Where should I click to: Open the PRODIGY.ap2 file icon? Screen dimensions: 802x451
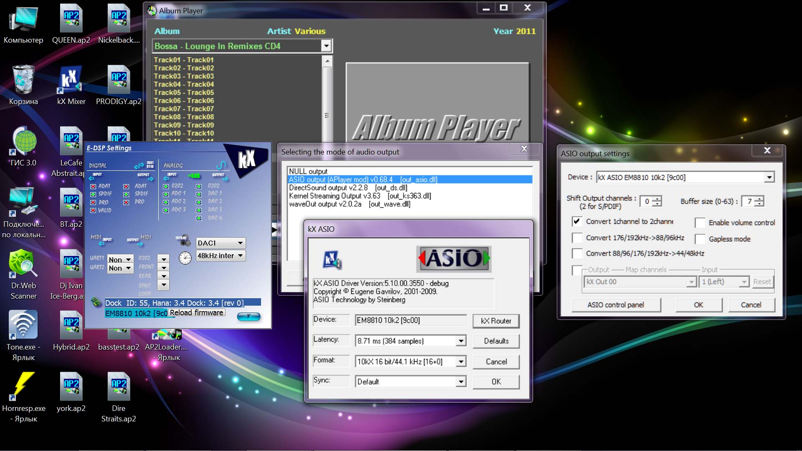point(119,85)
